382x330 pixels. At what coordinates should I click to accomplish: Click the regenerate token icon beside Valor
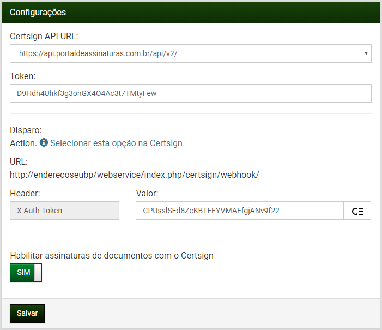pos(357,211)
